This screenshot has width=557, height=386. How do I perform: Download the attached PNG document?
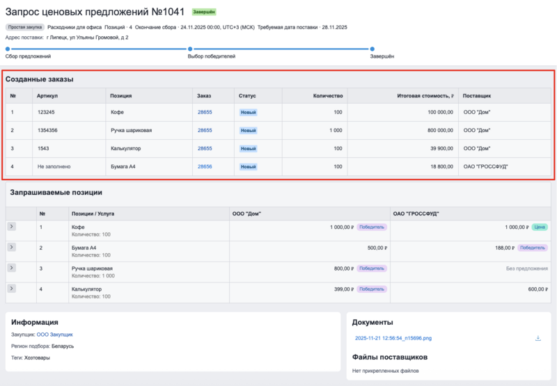click(x=538, y=338)
